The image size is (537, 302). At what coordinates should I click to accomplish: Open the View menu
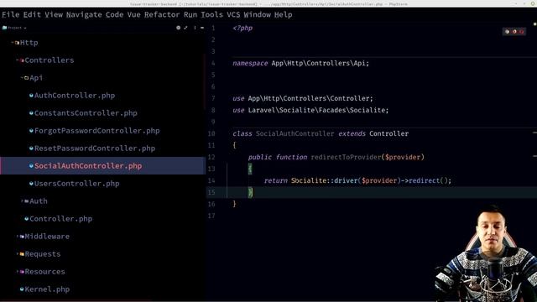tap(54, 15)
